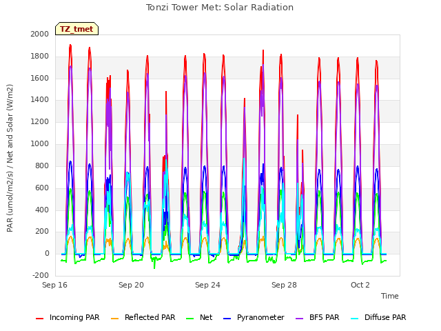441x331 pixels.
Task: Click the Oct 2 x-axis tick label
Action: pyautogui.click(x=360, y=285)
